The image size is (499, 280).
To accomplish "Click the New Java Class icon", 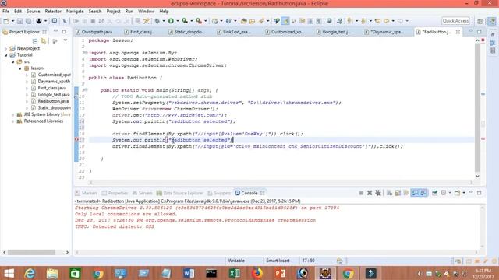I will pyautogui.click(x=228, y=21).
